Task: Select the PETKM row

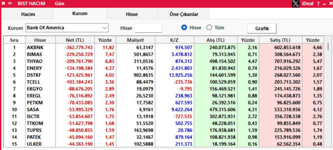Action: [x=164, y=103]
